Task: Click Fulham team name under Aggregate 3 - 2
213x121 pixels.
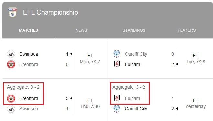Action: click(133, 98)
